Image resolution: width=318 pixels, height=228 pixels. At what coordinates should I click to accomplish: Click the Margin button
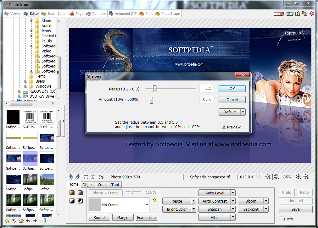pos(123,217)
